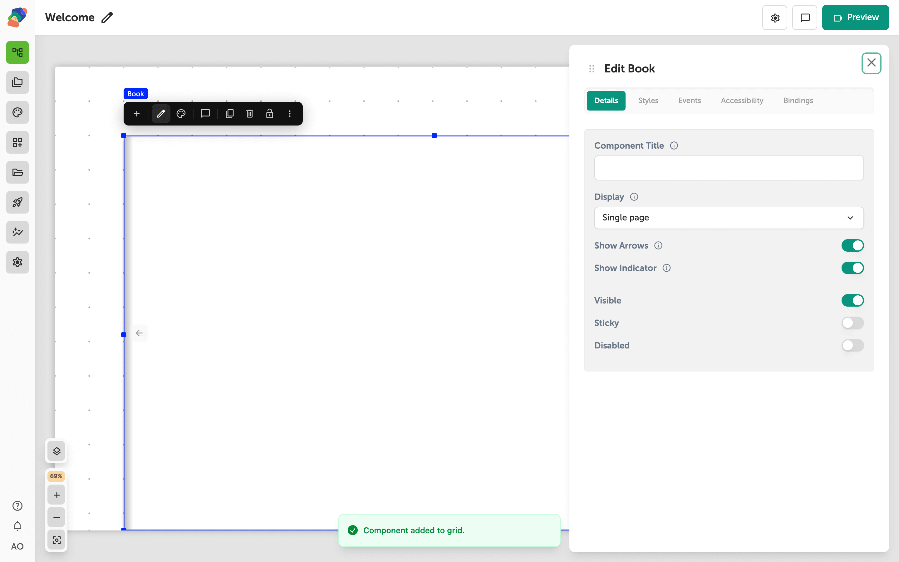Click the plus icon in Book toolbar

point(137,114)
